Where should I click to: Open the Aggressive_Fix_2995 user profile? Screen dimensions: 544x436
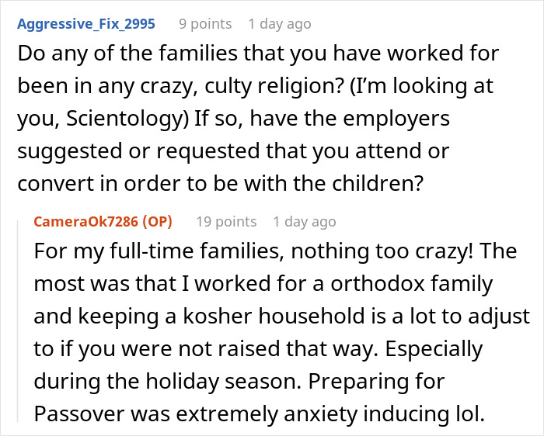coord(86,24)
